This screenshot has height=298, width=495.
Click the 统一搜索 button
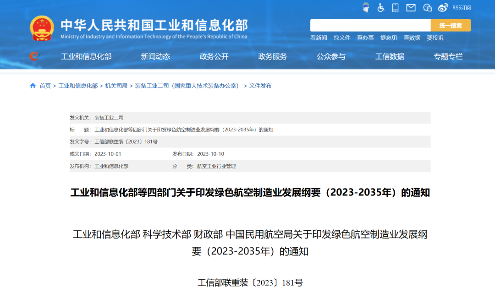click(451, 26)
